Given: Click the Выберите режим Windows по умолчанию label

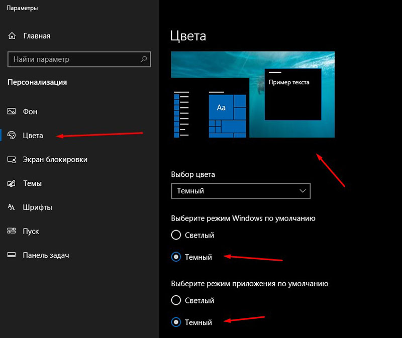Looking at the screenshot, I should pyautogui.click(x=243, y=218).
